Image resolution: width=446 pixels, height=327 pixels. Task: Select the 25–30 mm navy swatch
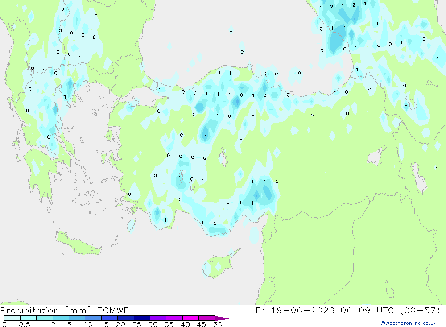pos(142,318)
